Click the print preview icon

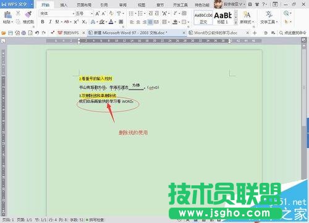[x=30, y=33]
